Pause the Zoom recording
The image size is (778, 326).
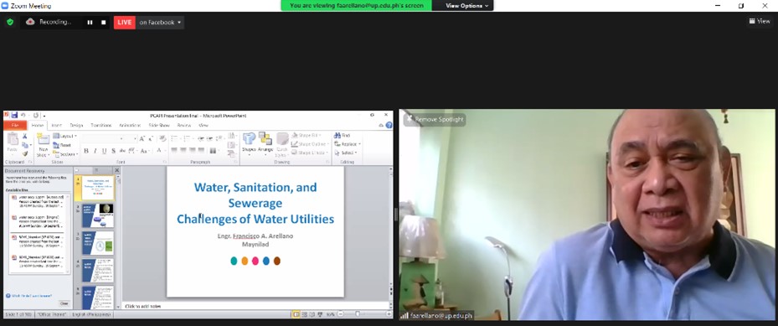pyautogui.click(x=90, y=23)
